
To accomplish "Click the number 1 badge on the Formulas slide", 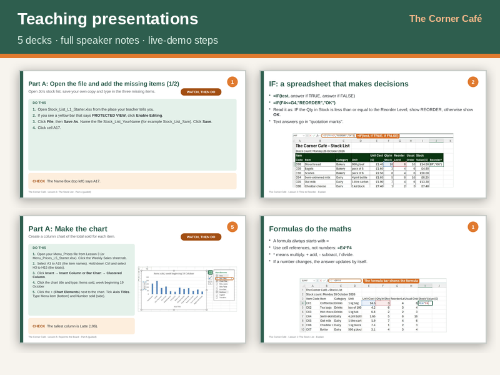I will click(x=473, y=227).
